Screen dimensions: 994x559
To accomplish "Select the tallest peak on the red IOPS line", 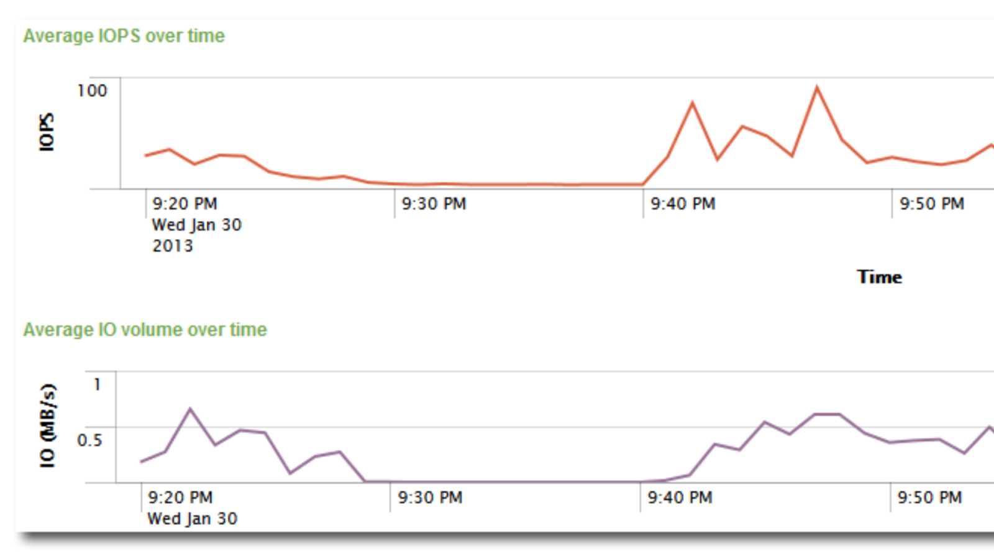I will click(817, 88).
